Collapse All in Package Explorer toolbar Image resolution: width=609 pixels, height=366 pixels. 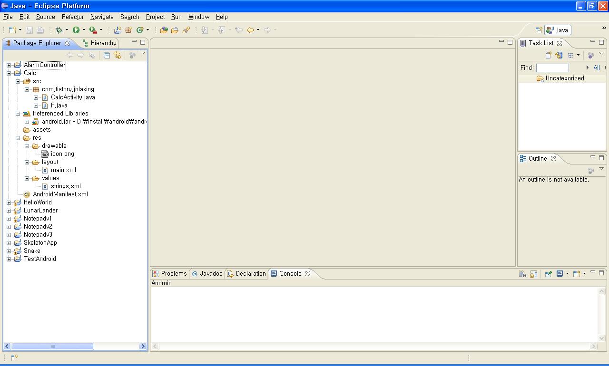tap(107, 56)
